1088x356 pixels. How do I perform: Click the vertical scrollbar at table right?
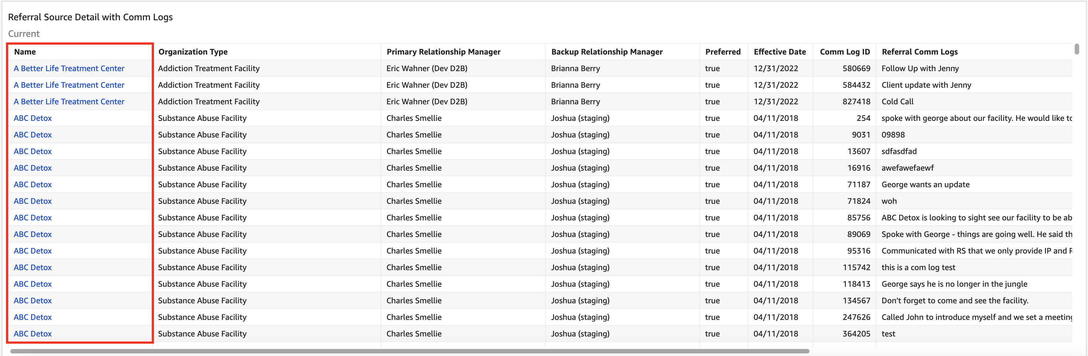[1077, 49]
